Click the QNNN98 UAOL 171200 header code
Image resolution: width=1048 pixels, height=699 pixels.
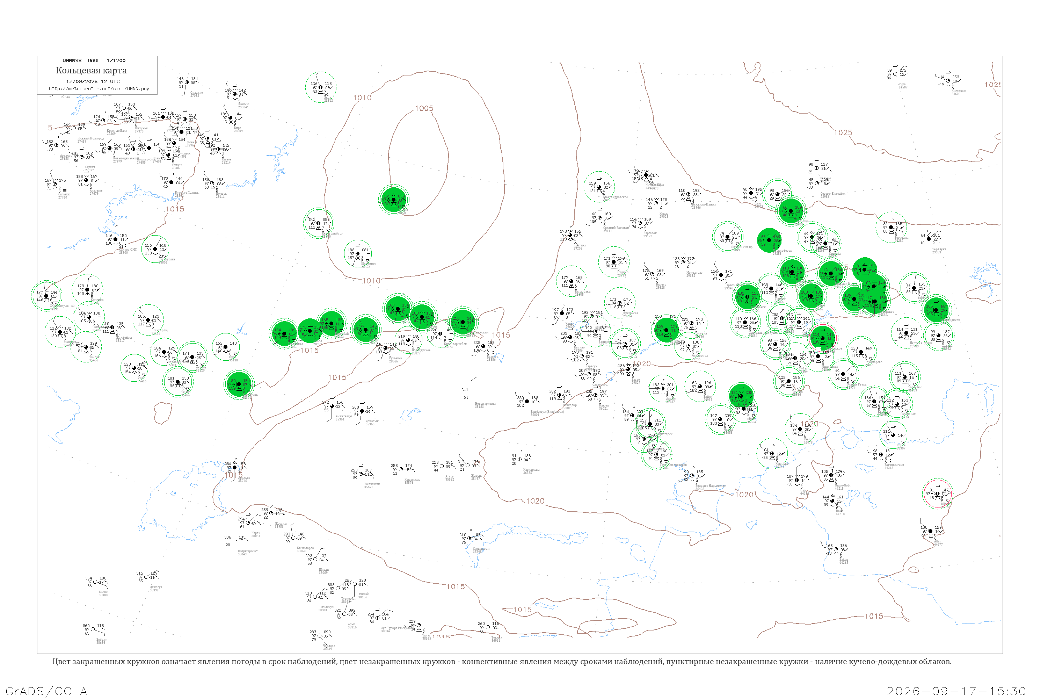pyautogui.click(x=94, y=60)
